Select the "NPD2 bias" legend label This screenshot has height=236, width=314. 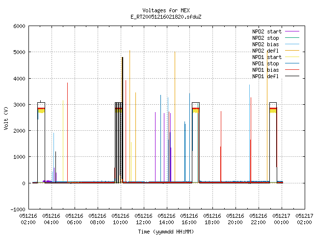265,44
